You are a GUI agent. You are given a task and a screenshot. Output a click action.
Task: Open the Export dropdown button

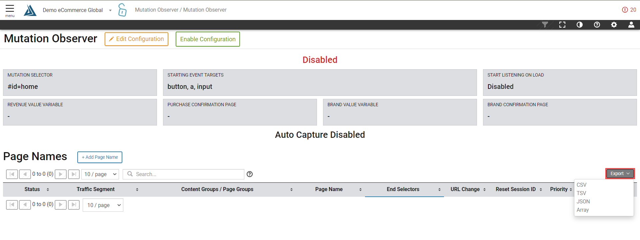620,173
